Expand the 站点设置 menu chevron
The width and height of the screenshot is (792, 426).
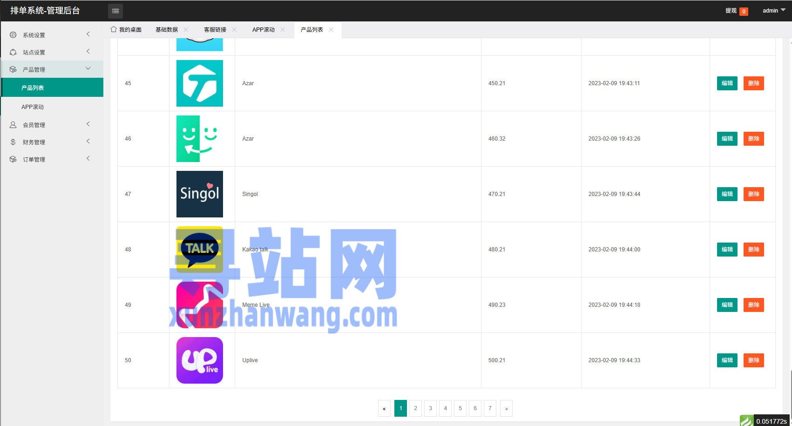(x=88, y=52)
